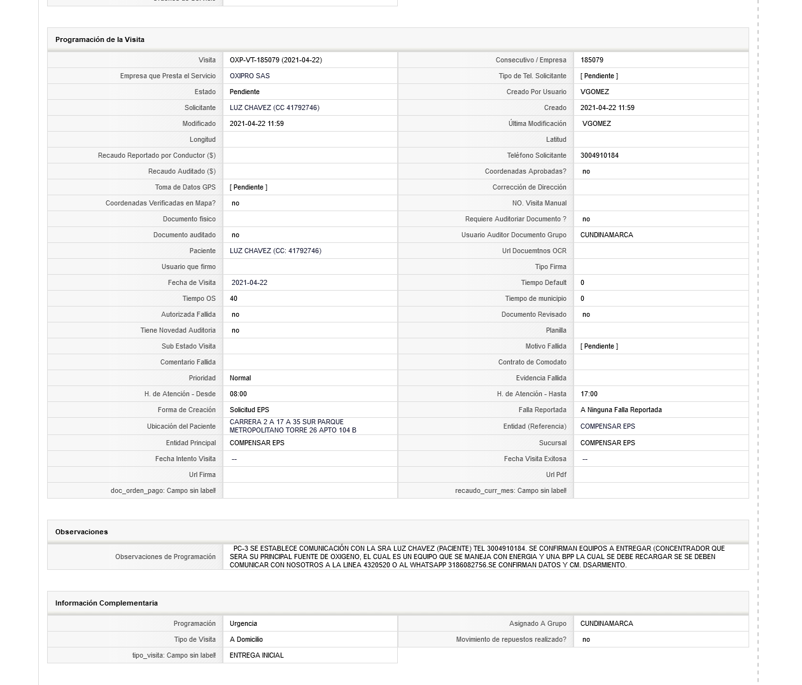
Task: Click the Ubicación del Paciente label
Action: (181, 426)
